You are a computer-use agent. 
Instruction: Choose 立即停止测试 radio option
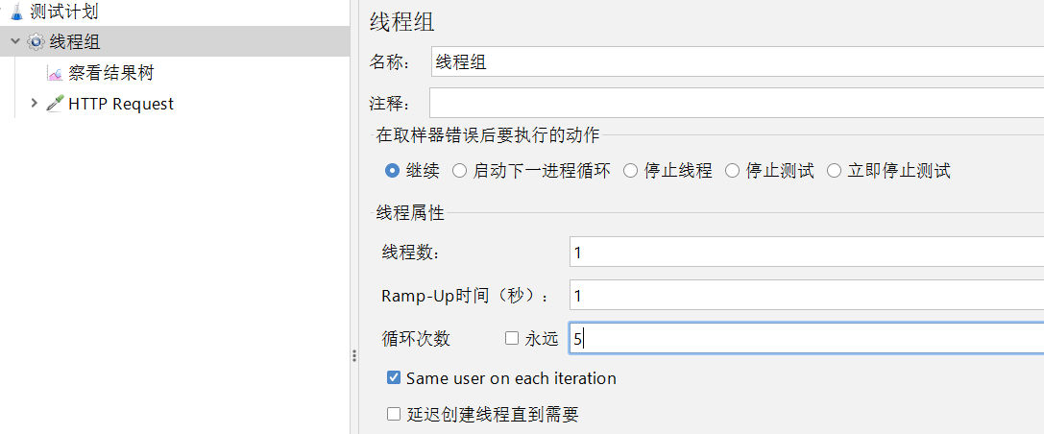pos(834,171)
